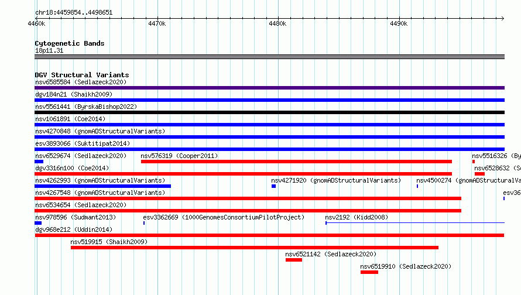Click the nsv6521142 (Sedlazeck2020) label
This screenshot has width=521, height=295.
tap(331, 254)
